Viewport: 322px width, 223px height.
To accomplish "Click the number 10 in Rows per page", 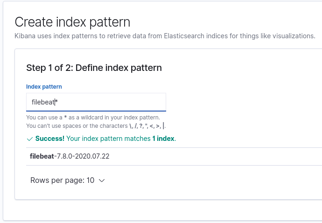I will 91,180.
